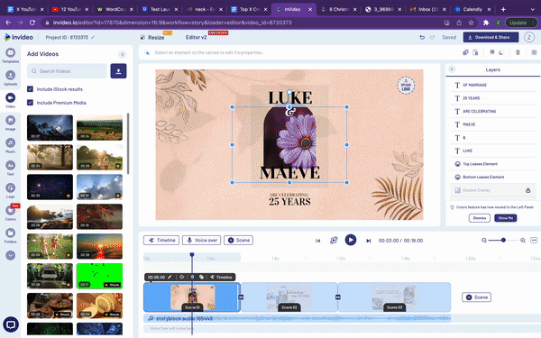Open the chat support bubble
This screenshot has height=338, width=541.
point(11,324)
